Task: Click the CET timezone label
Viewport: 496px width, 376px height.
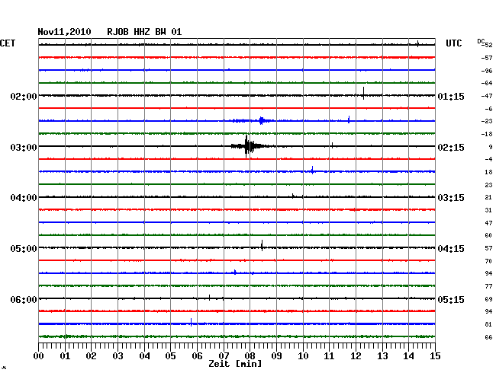Action: 8,43
